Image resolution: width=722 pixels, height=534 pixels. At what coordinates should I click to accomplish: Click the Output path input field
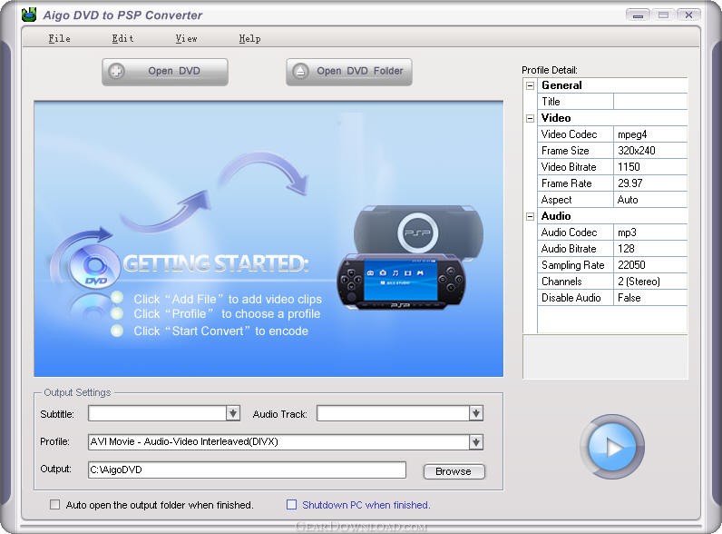[247, 470]
